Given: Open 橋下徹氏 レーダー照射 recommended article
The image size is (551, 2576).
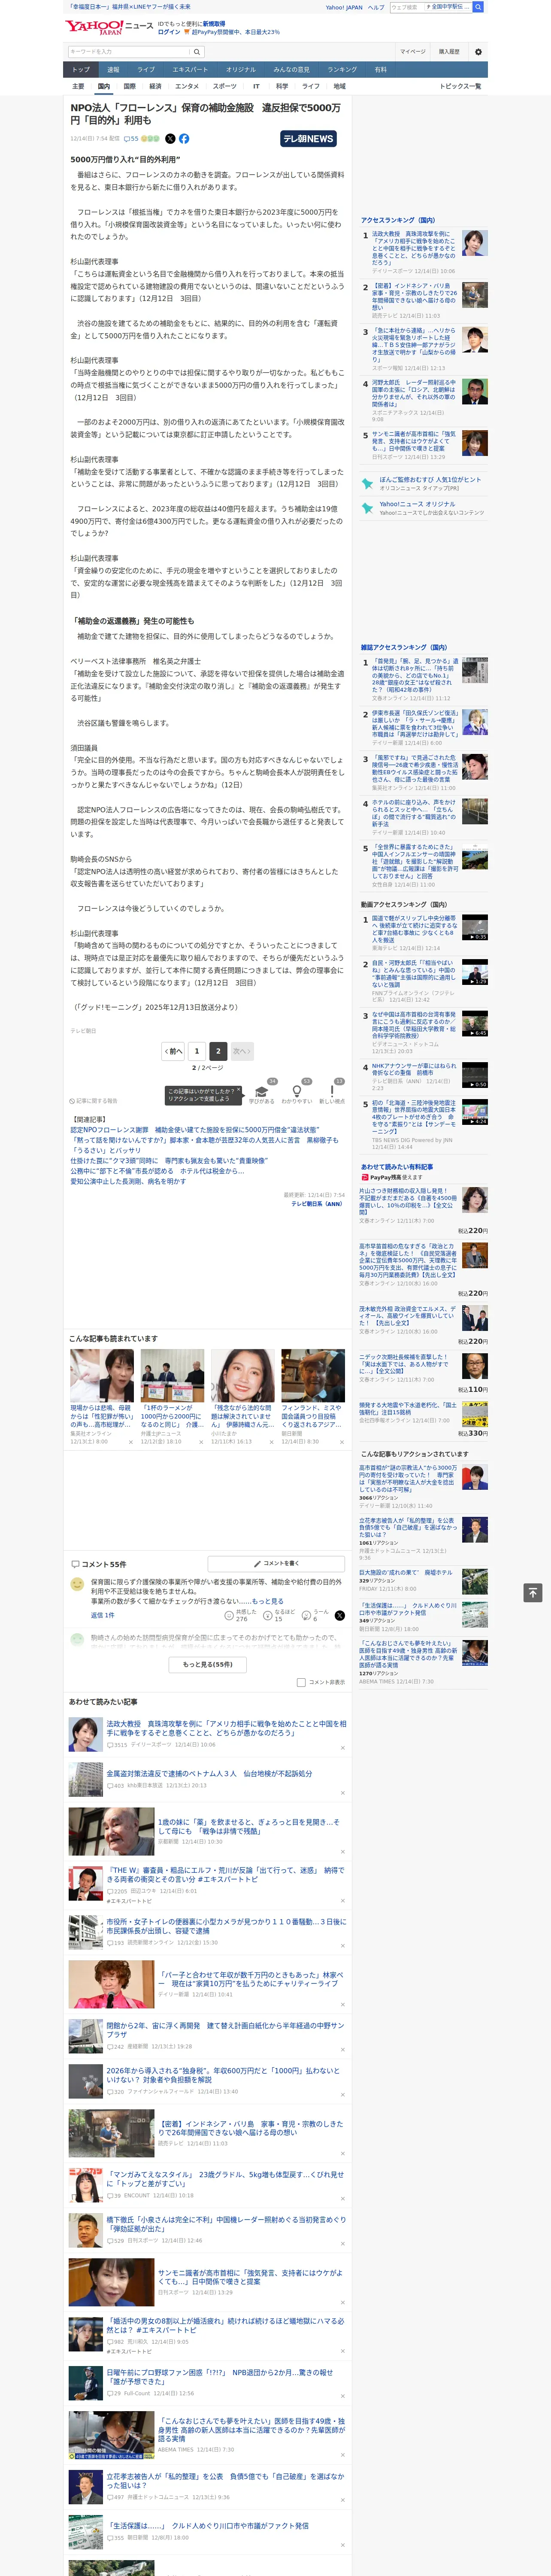Looking at the screenshot, I should [x=226, y=2223].
